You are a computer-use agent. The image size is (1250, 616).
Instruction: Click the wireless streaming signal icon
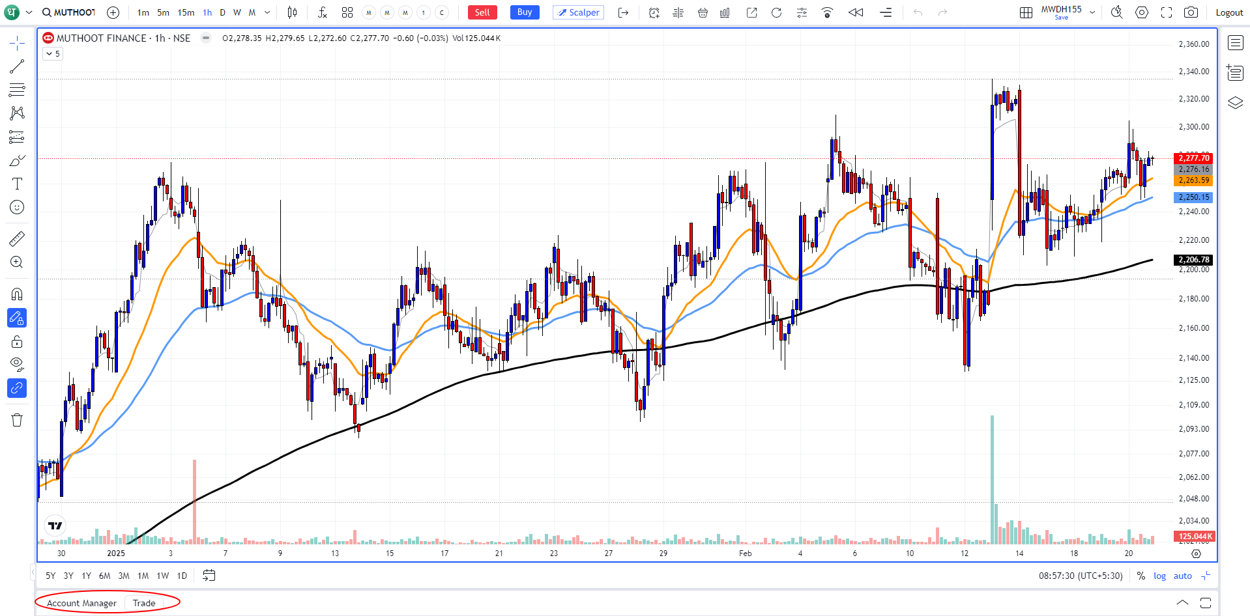(827, 12)
